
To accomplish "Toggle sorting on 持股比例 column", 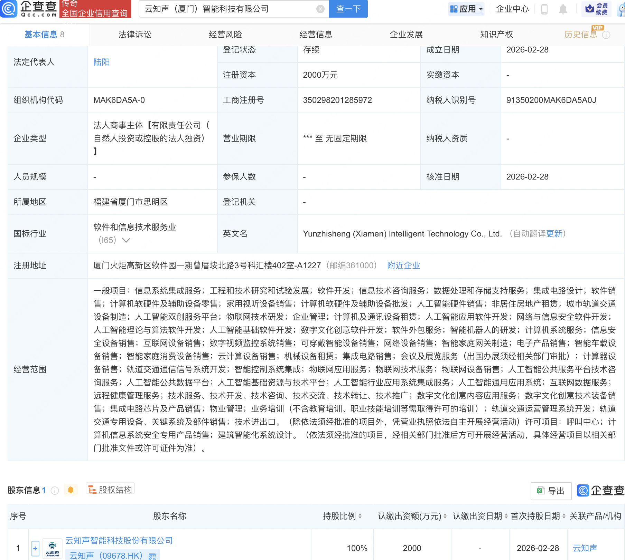I will point(360,516).
